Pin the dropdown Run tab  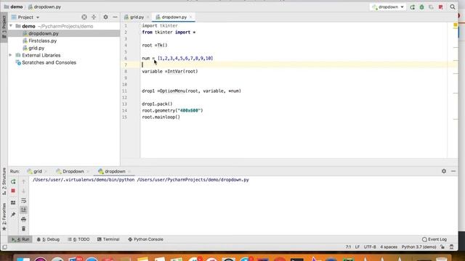tap(13, 215)
